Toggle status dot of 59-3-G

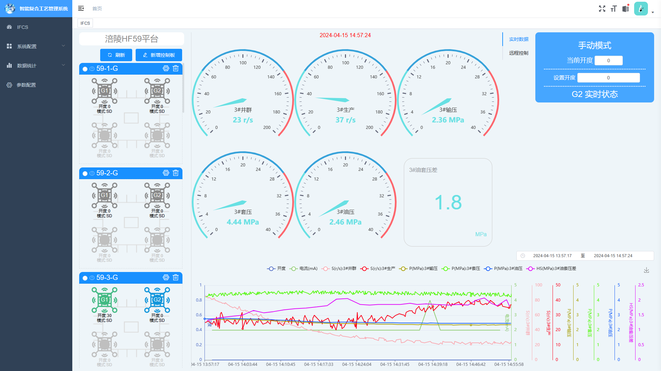point(85,278)
